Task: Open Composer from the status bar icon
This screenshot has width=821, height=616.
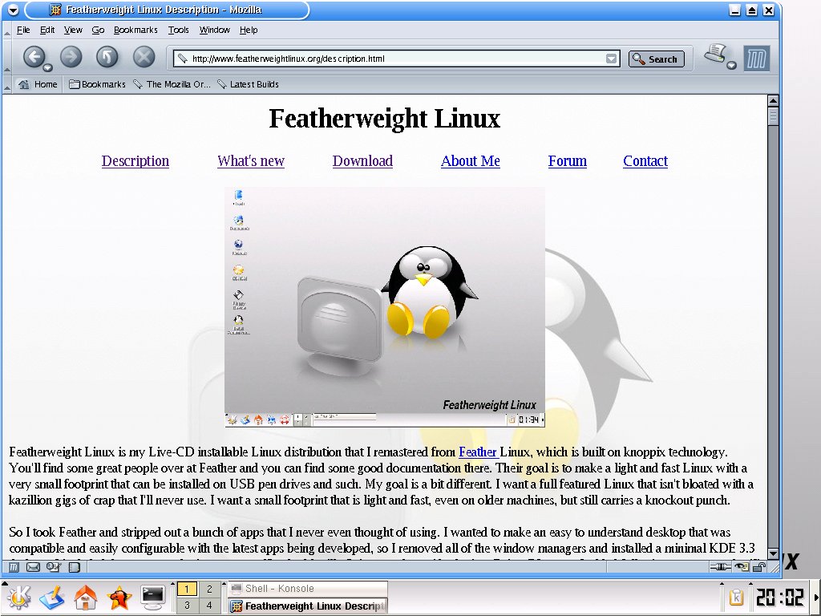Action: pos(54,567)
